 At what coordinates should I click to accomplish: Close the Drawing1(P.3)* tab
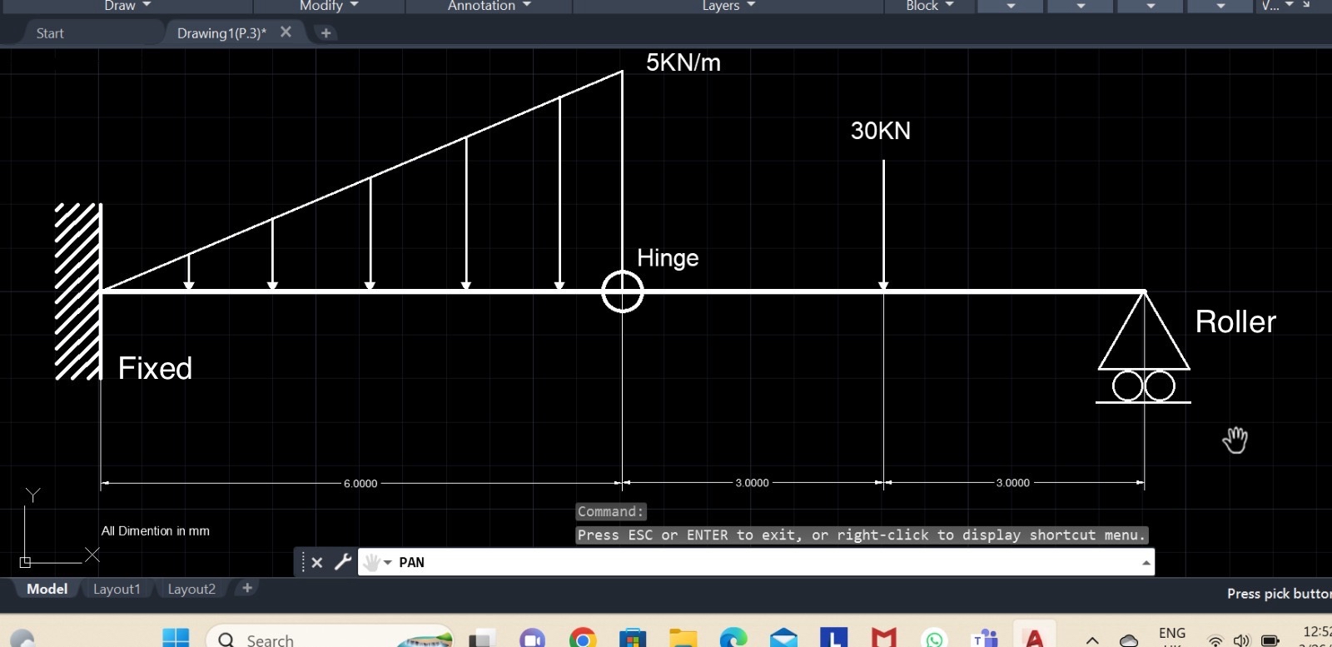[x=286, y=32]
